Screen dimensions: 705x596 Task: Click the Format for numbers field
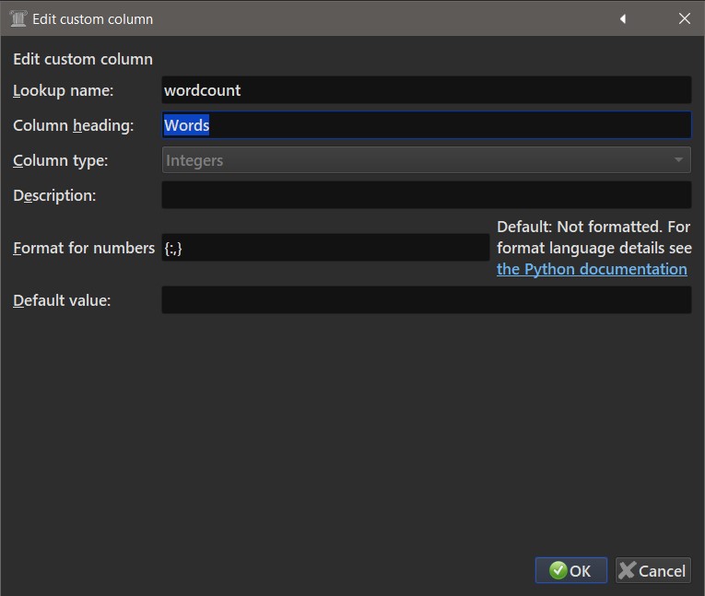click(325, 248)
